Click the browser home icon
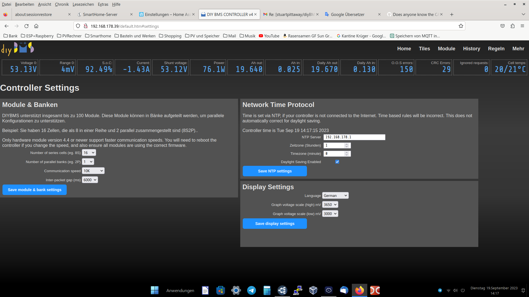The width and height of the screenshot is (529, 297). click(x=36, y=26)
